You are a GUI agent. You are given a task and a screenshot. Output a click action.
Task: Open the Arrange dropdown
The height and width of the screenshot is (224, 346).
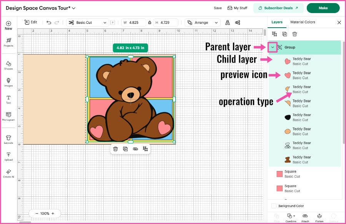pyautogui.click(x=202, y=23)
